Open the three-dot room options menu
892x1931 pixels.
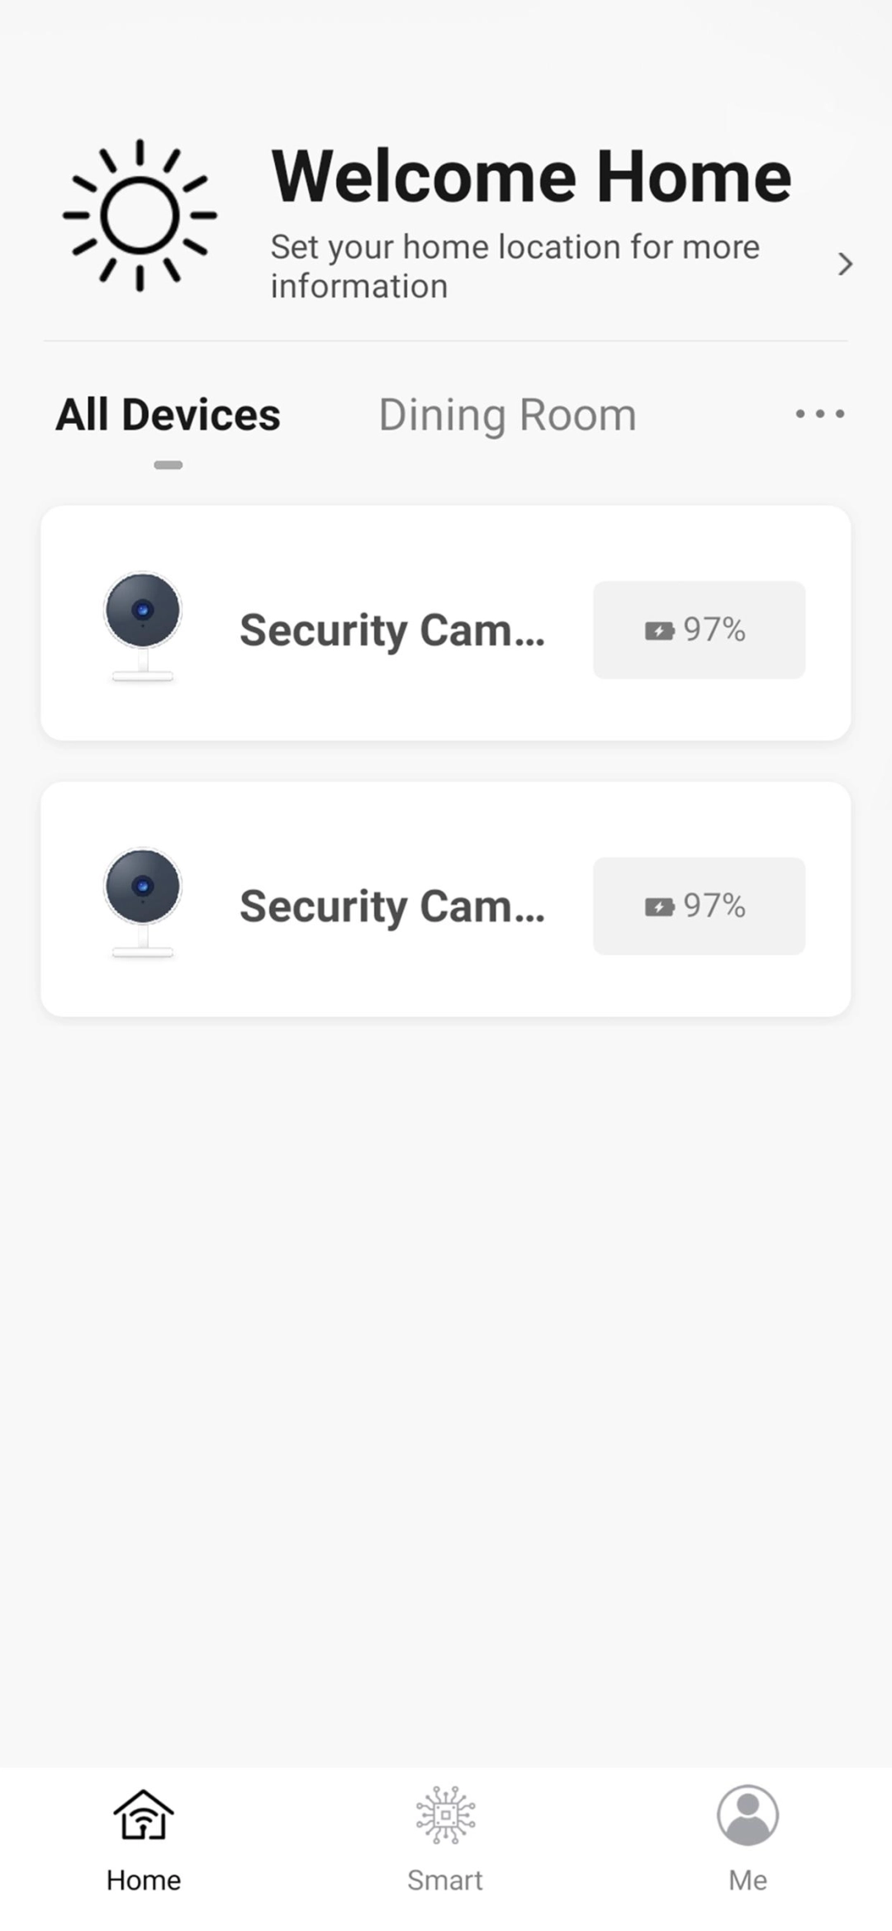(819, 414)
